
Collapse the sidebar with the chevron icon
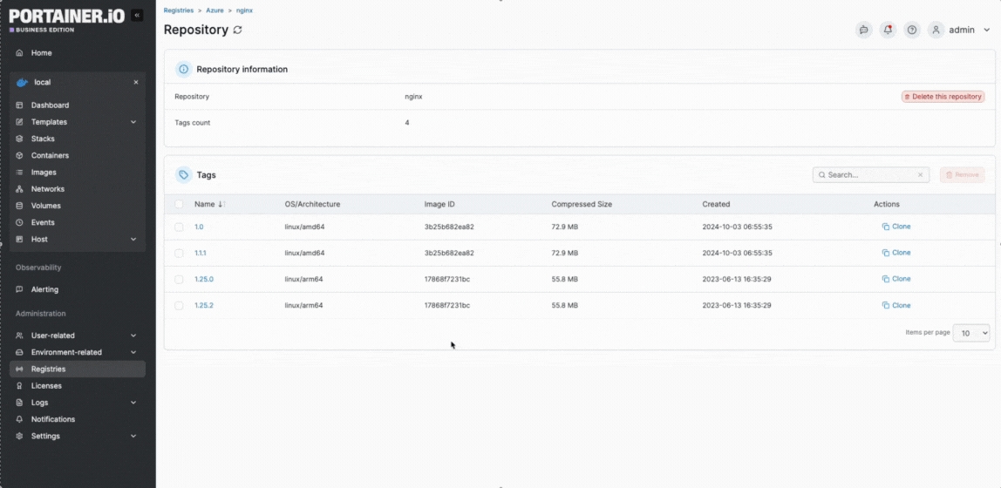(x=137, y=16)
